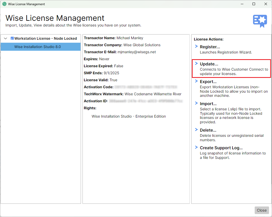The width and height of the screenshot is (272, 217).
Task: Click the Update arrow icon
Action: pyautogui.click(x=196, y=64)
